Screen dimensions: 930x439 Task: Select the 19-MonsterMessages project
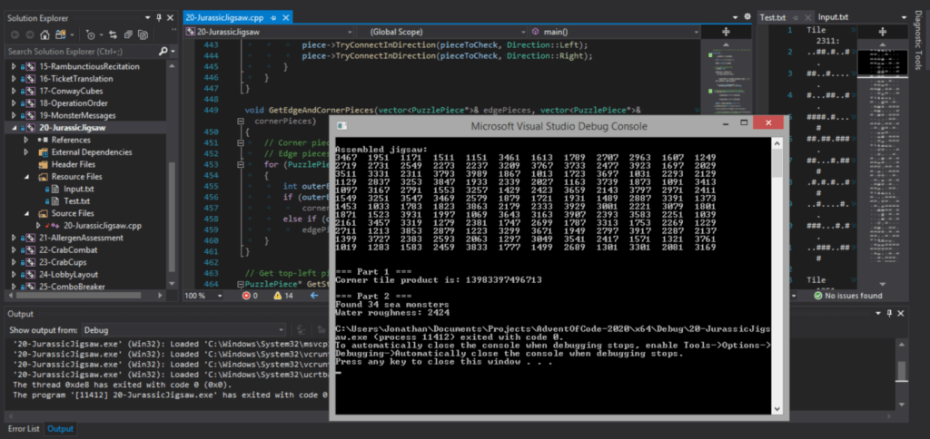click(78, 115)
